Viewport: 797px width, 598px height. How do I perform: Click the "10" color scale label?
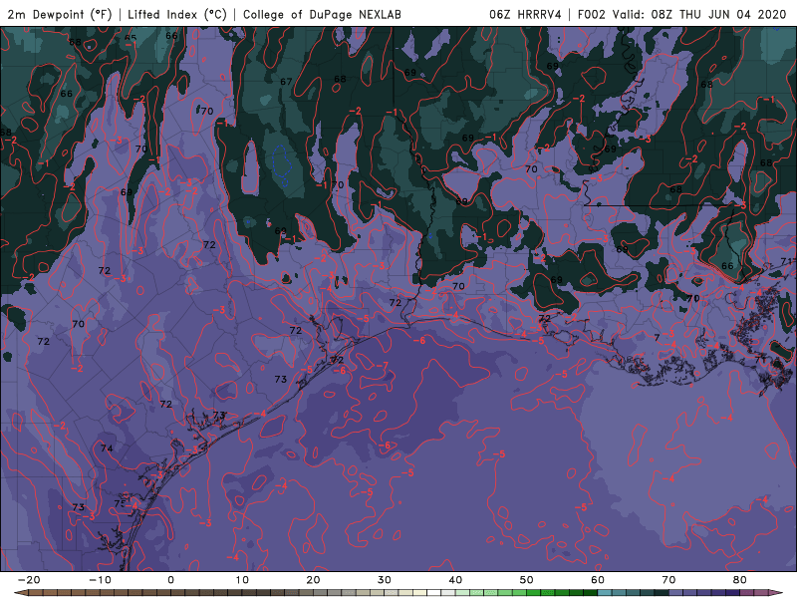(x=242, y=580)
